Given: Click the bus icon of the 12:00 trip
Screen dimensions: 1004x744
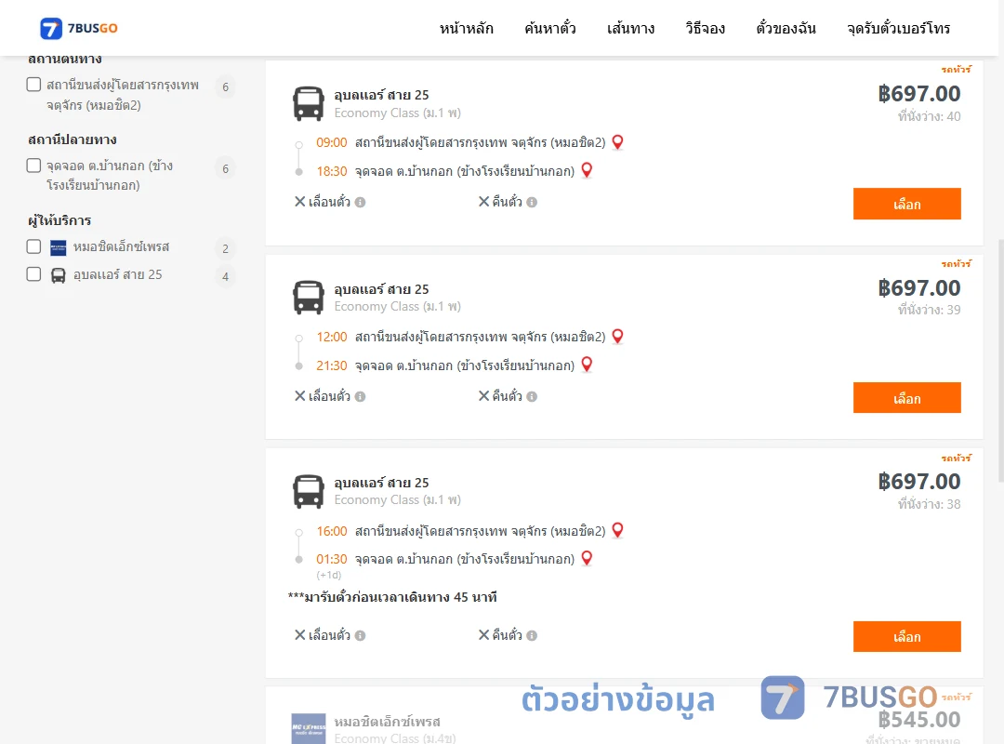Looking at the screenshot, I should (x=309, y=298).
